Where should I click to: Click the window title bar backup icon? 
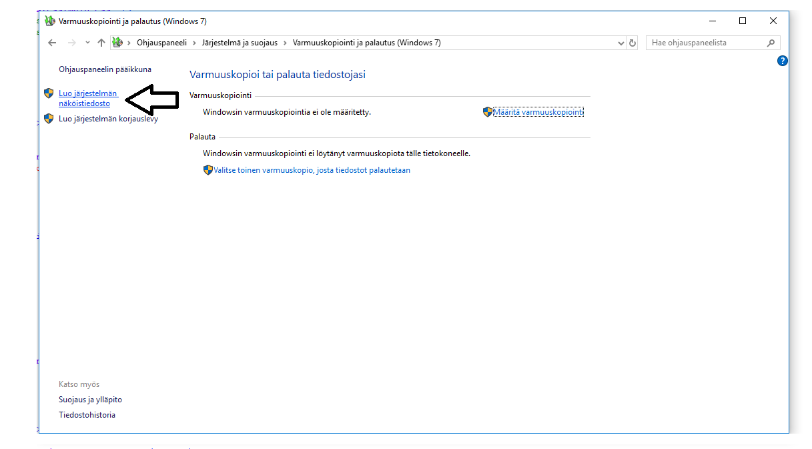[x=49, y=21]
